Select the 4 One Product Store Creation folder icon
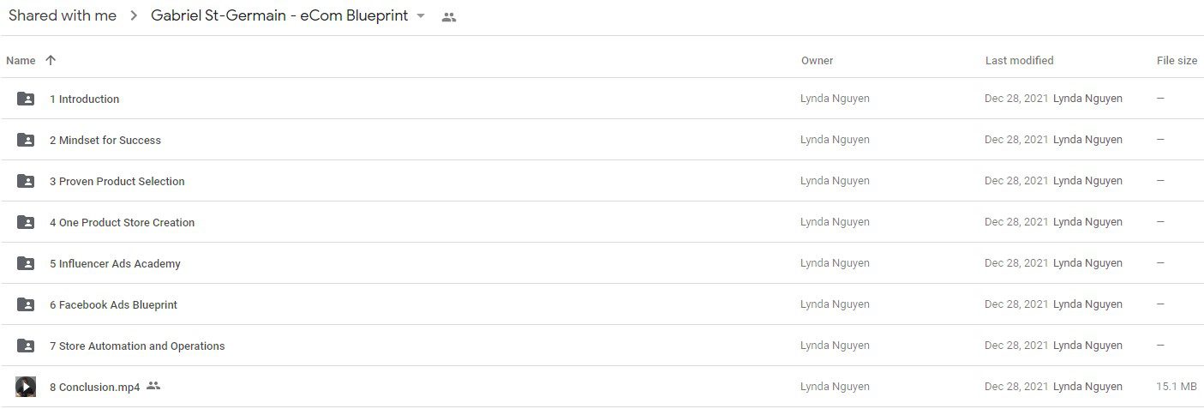The image size is (1204, 409). [26, 222]
